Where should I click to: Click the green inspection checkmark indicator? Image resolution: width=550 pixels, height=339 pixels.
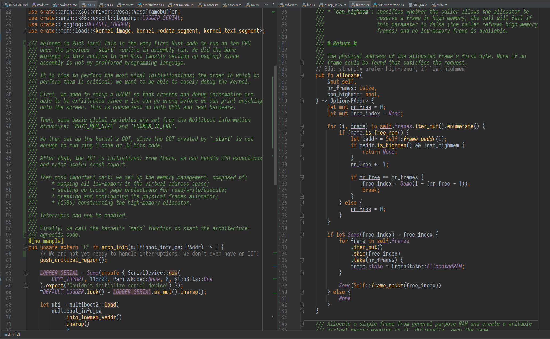[x=273, y=12]
